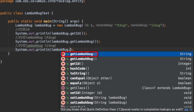Click protected key icon beside canEqual
Image resolution: width=194 pixels, height=112 pixels.
coord(67,78)
